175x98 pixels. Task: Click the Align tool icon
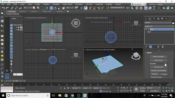click(132, 8)
